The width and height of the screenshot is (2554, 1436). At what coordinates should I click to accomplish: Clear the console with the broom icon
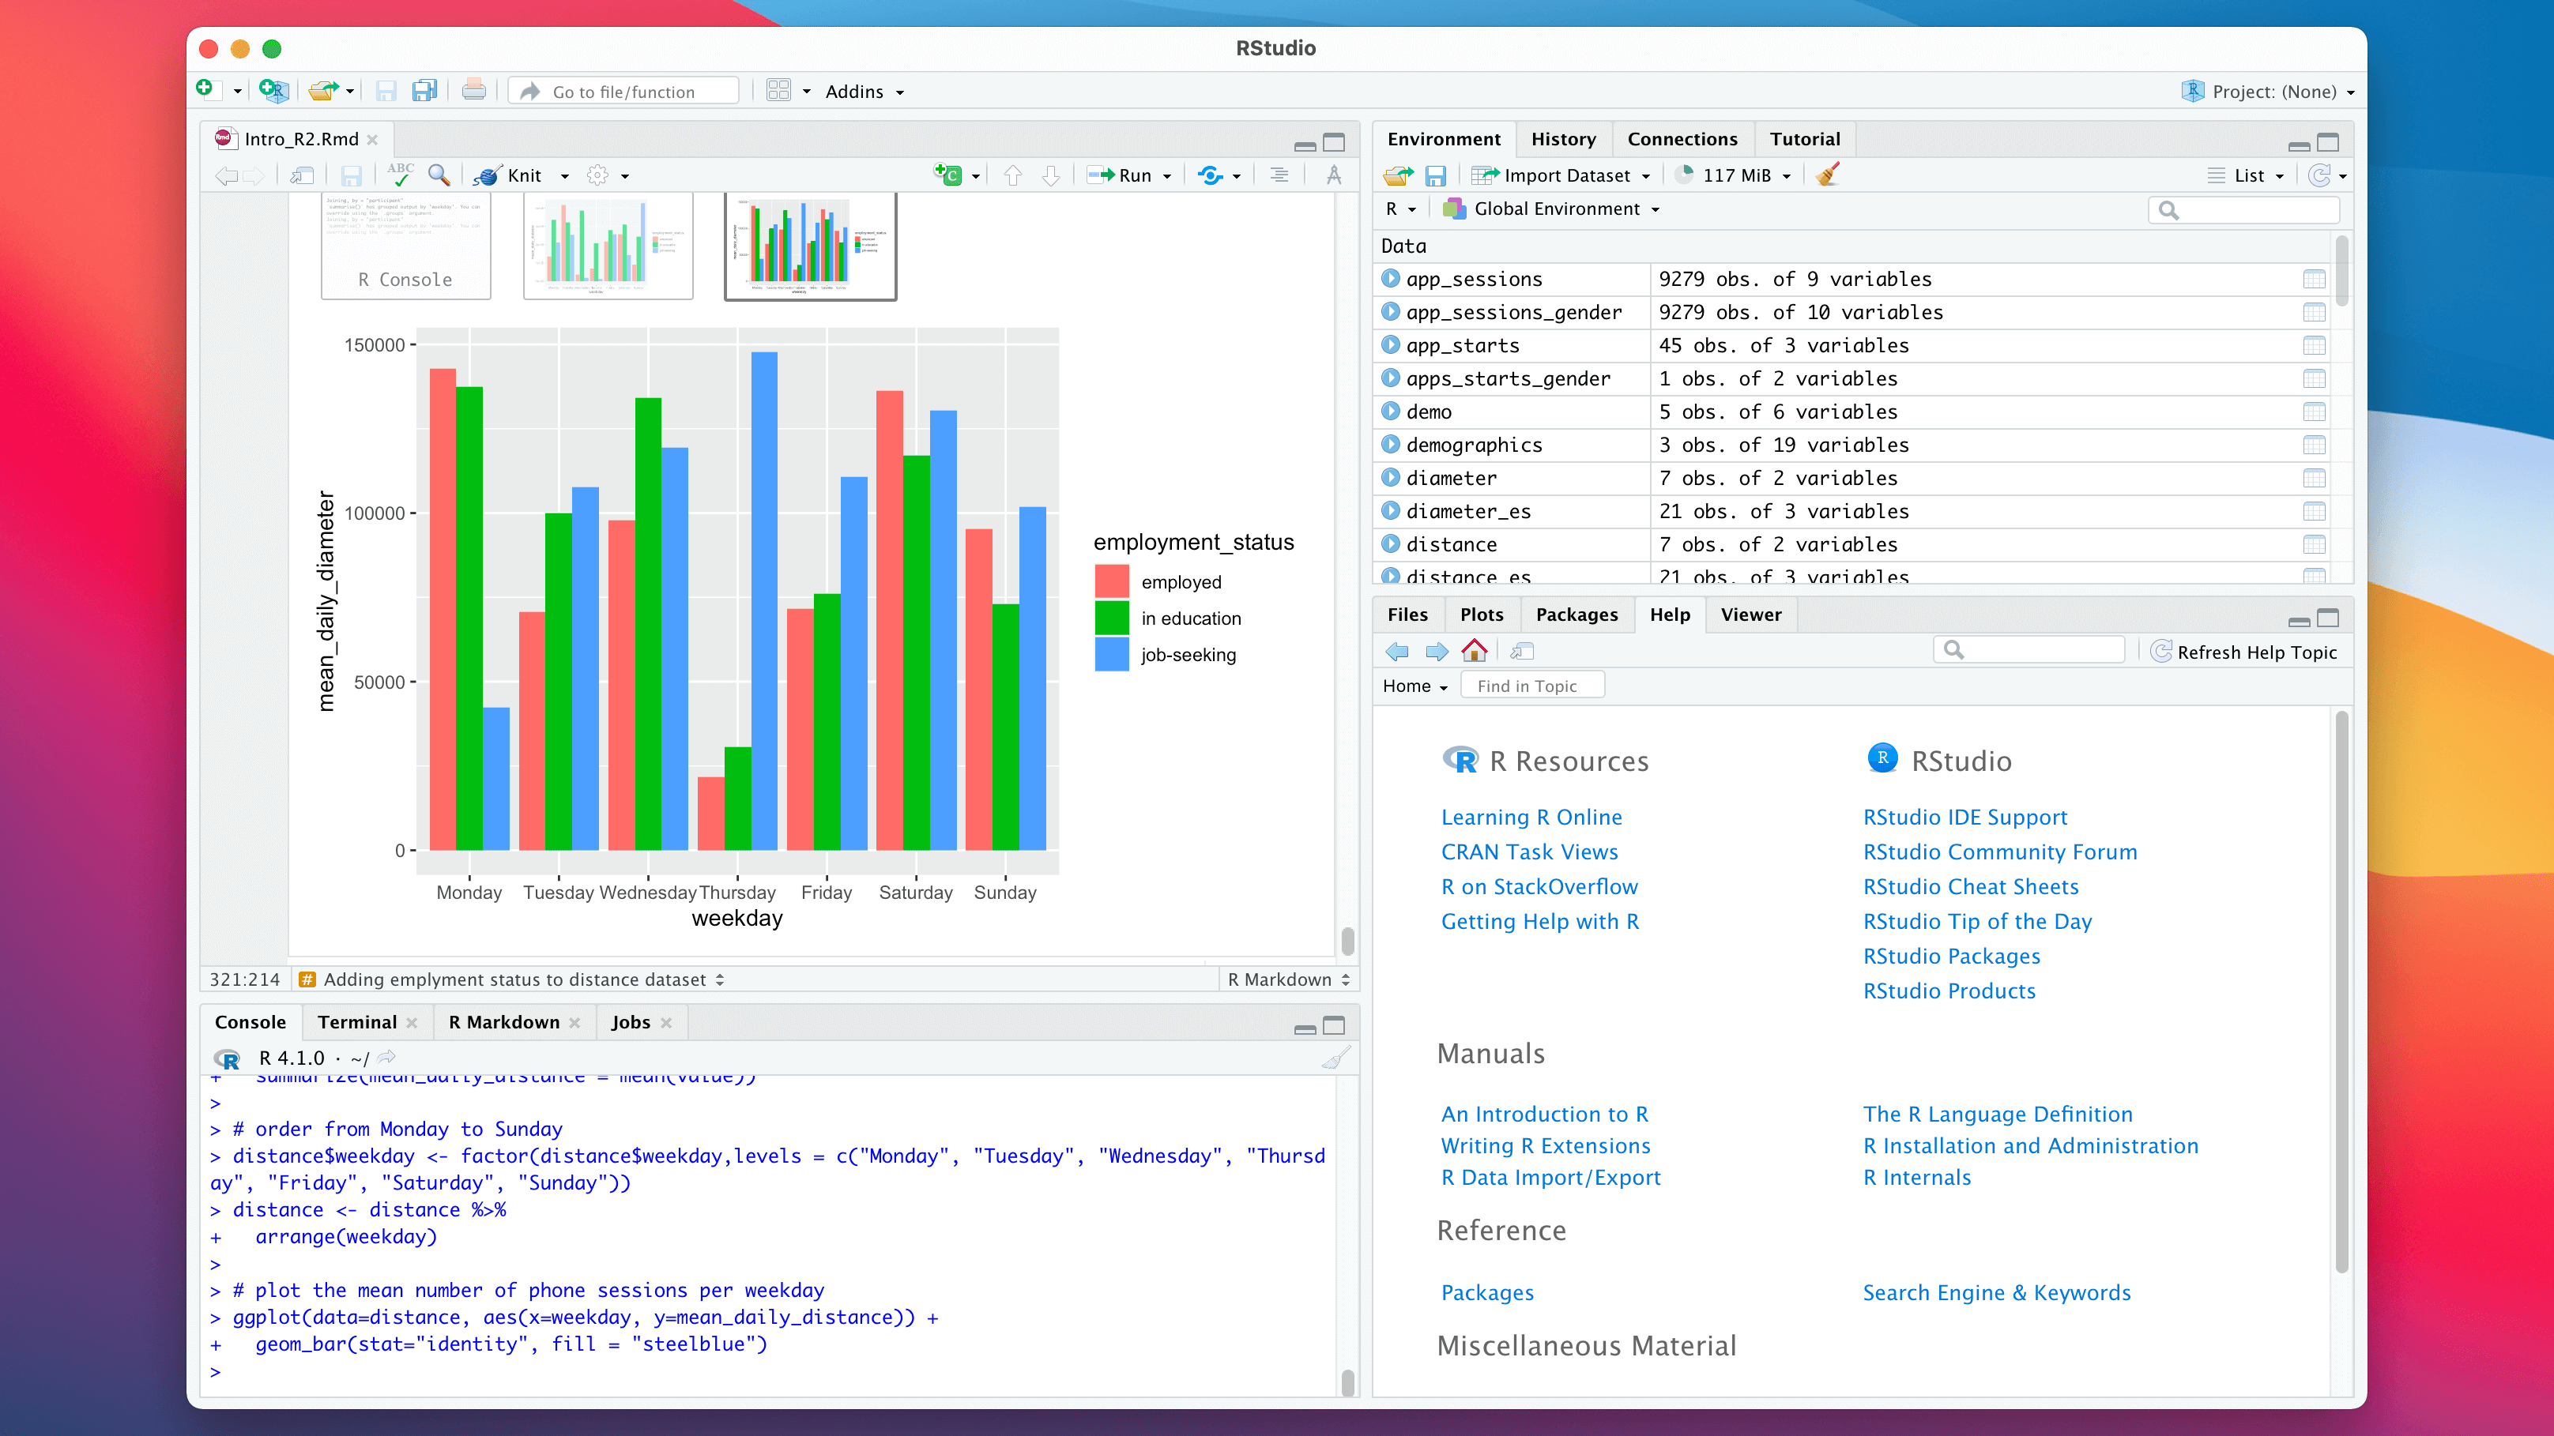click(x=1335, y=1058)
